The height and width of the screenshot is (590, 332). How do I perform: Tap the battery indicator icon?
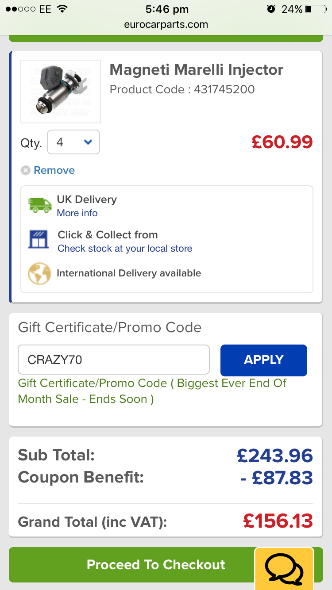(x=315, y=9)
